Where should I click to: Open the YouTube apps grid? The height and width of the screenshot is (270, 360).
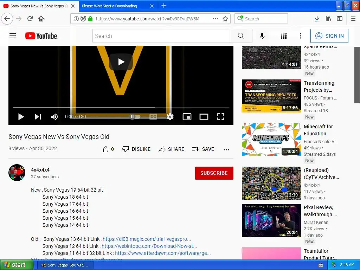click(x=284, y=36)
